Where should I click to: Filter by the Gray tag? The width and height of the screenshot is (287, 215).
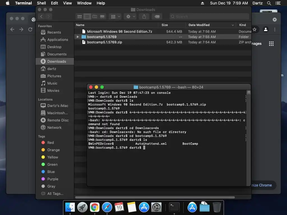pyautogui.click(x=55, y=186)
